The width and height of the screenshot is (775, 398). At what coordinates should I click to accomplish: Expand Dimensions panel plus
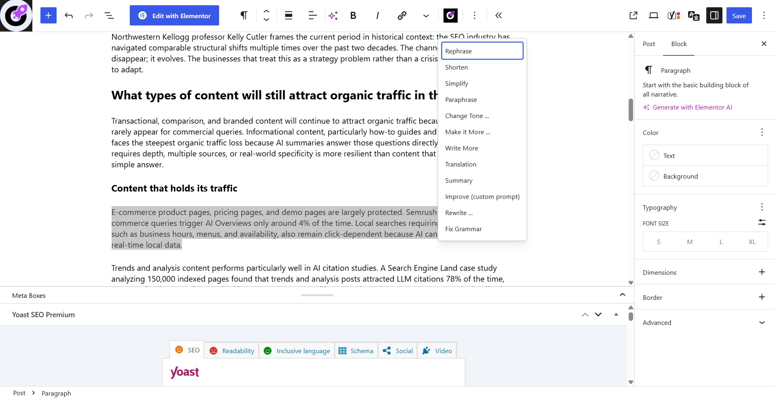click(762, 272)
